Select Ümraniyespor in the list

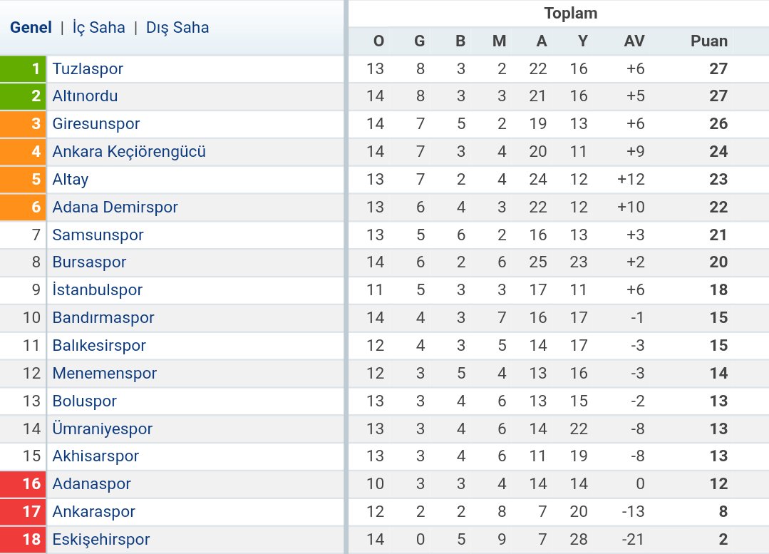coord(103,429)
